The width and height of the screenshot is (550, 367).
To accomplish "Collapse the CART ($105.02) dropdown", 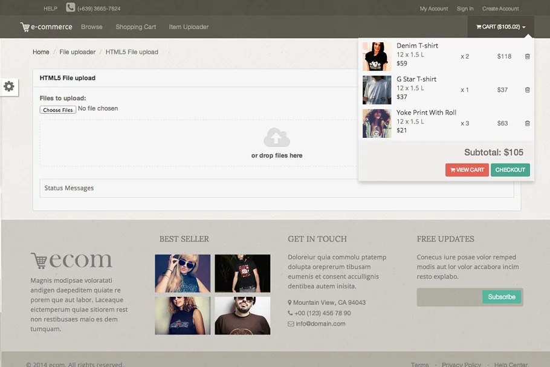I will pyautogui.click(x=500, y=27).
